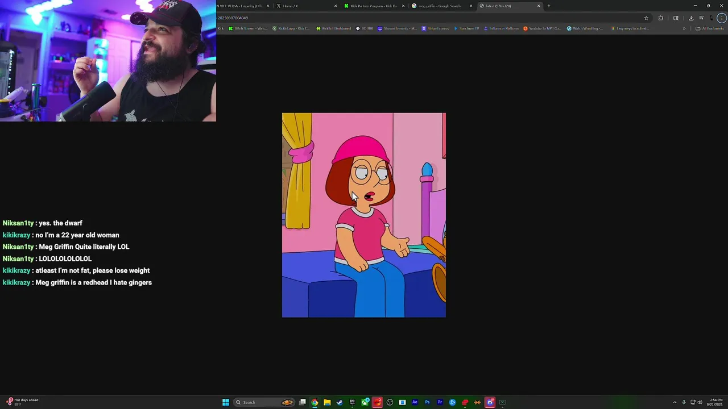Open Task View on the taskbar

[303, 402]
